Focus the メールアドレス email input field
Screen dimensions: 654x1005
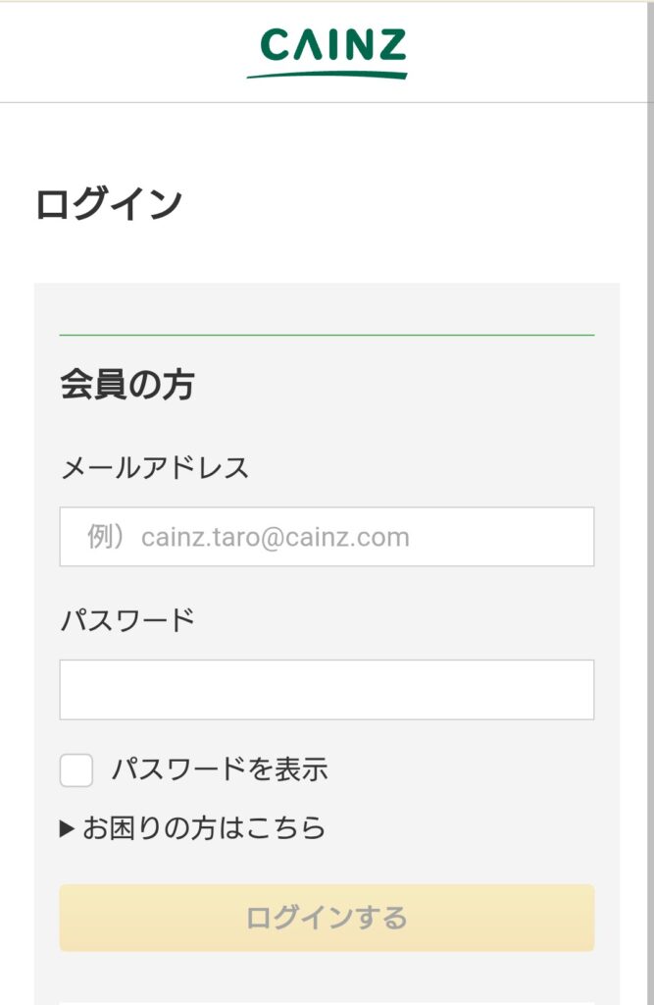click(327, 537)
